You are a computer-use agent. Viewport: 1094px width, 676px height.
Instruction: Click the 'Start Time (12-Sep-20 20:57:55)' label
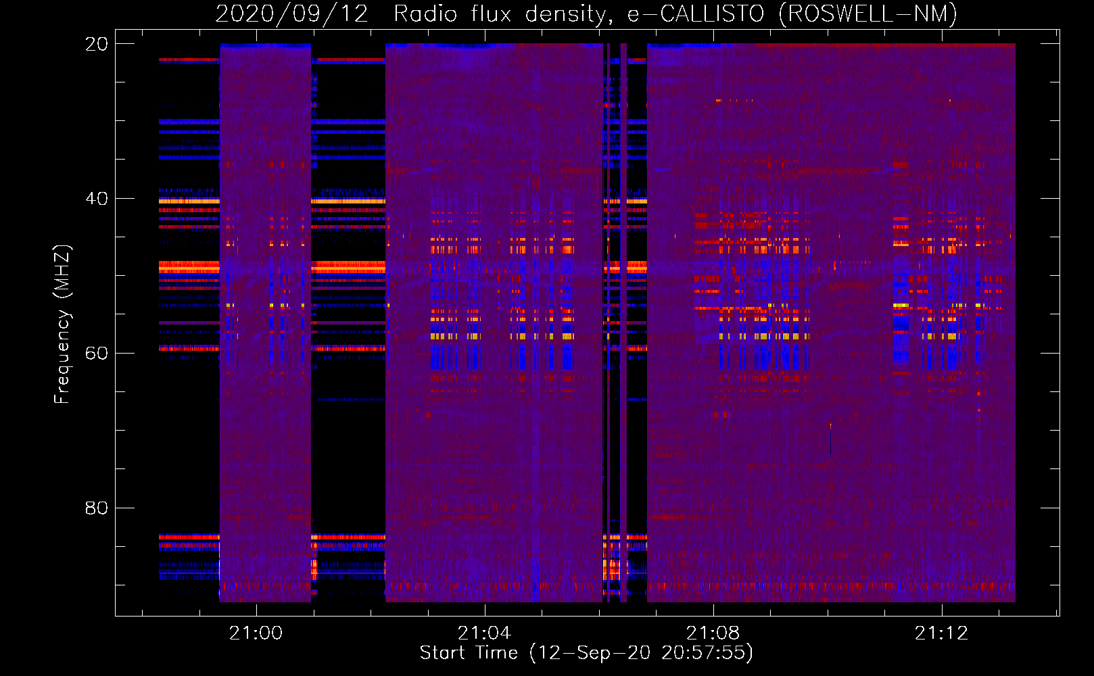(586, 652)
